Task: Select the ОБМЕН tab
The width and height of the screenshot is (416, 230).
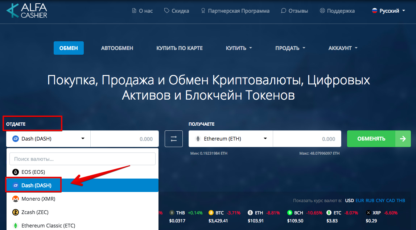Action: tap(69, 48)
